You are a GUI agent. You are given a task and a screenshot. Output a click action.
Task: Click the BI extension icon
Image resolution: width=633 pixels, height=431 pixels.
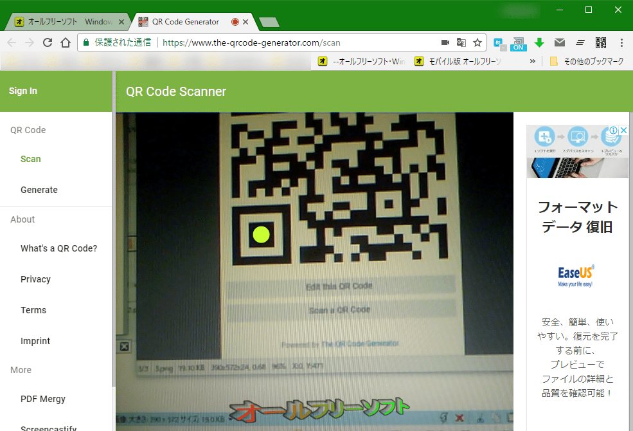click(x=499, y=42)
